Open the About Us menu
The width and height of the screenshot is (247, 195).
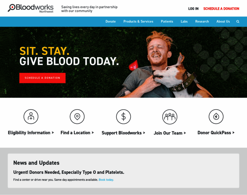tap(223, 21)
